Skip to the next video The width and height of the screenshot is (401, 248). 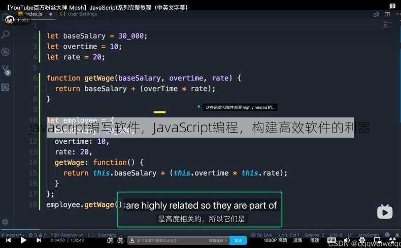39,240
